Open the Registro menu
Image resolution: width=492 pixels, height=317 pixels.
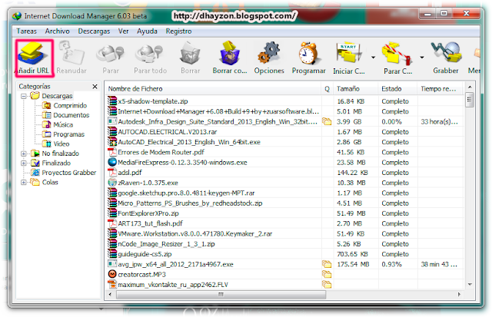[178, 31]
